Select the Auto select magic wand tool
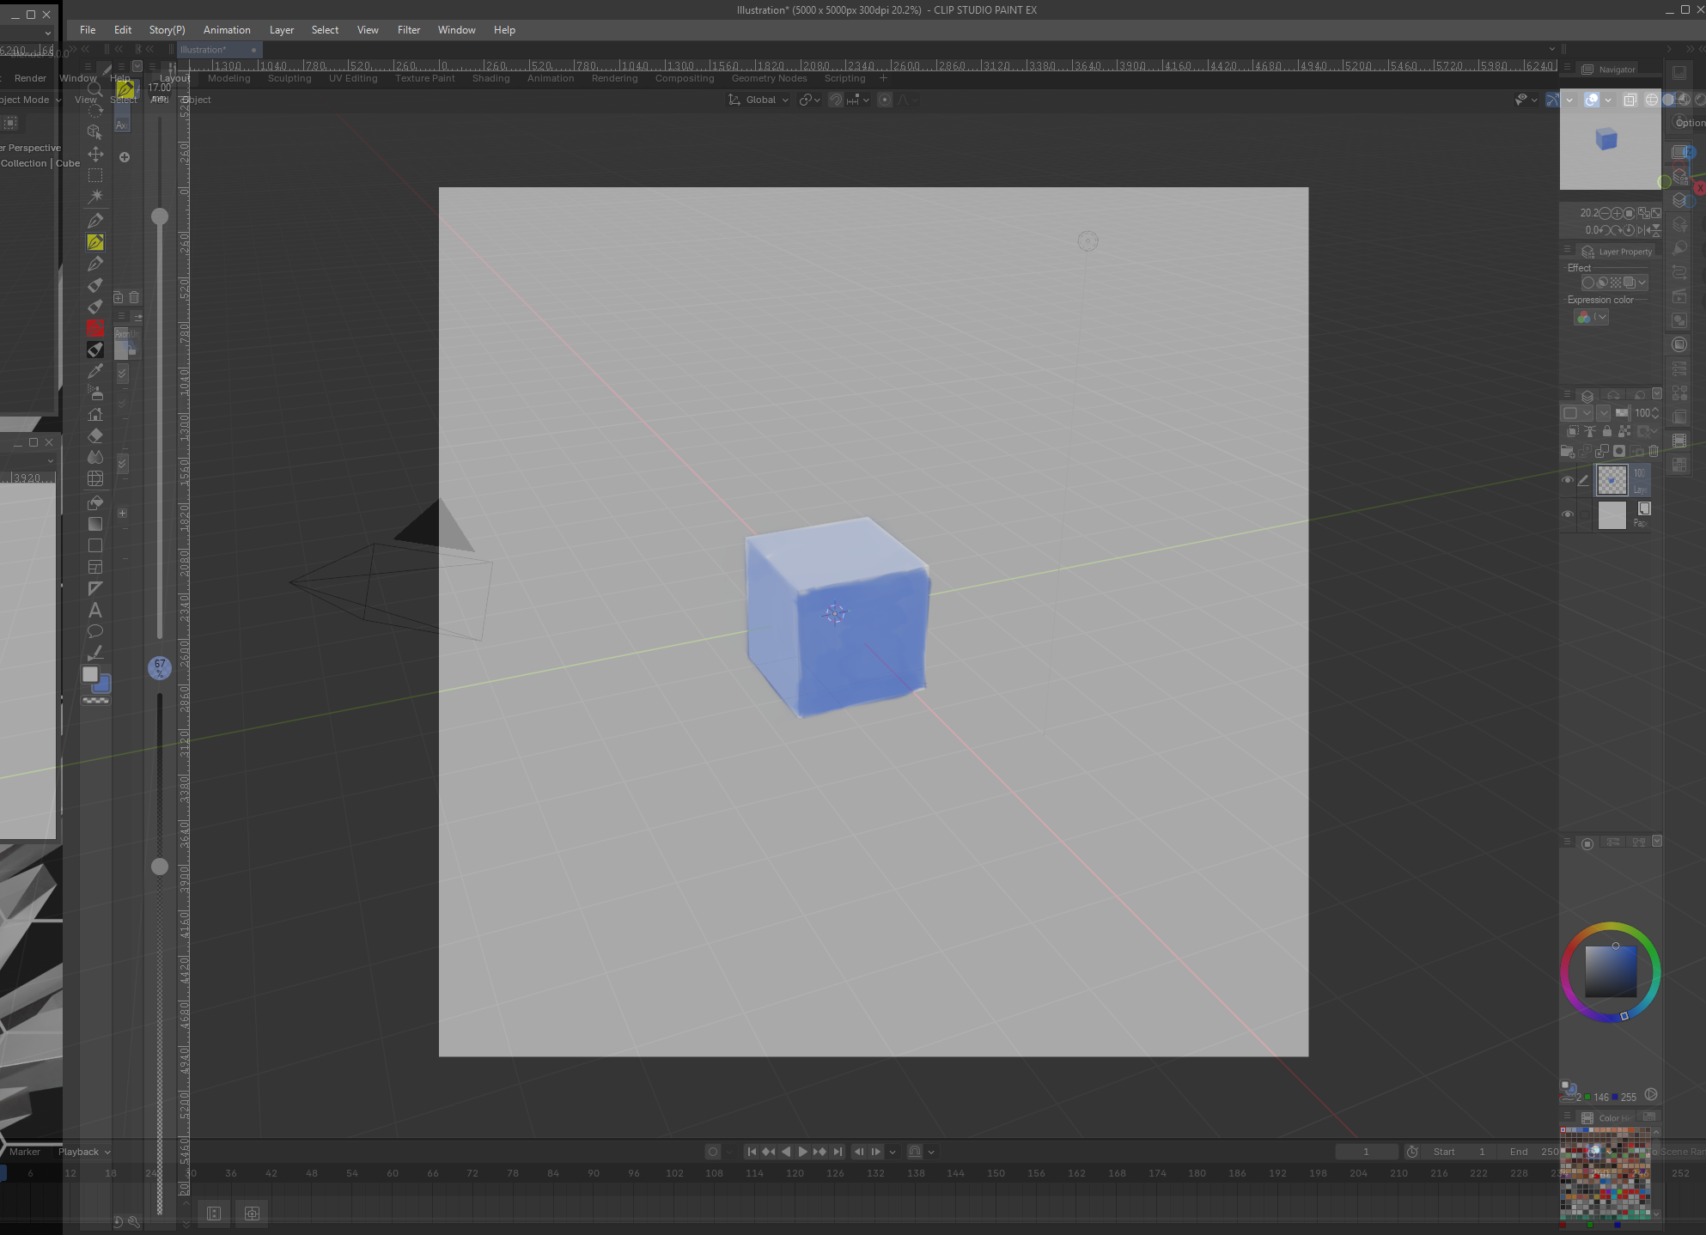This screenshot has height=1235, width=1706. pyautogui.click(x=95, y=197)
